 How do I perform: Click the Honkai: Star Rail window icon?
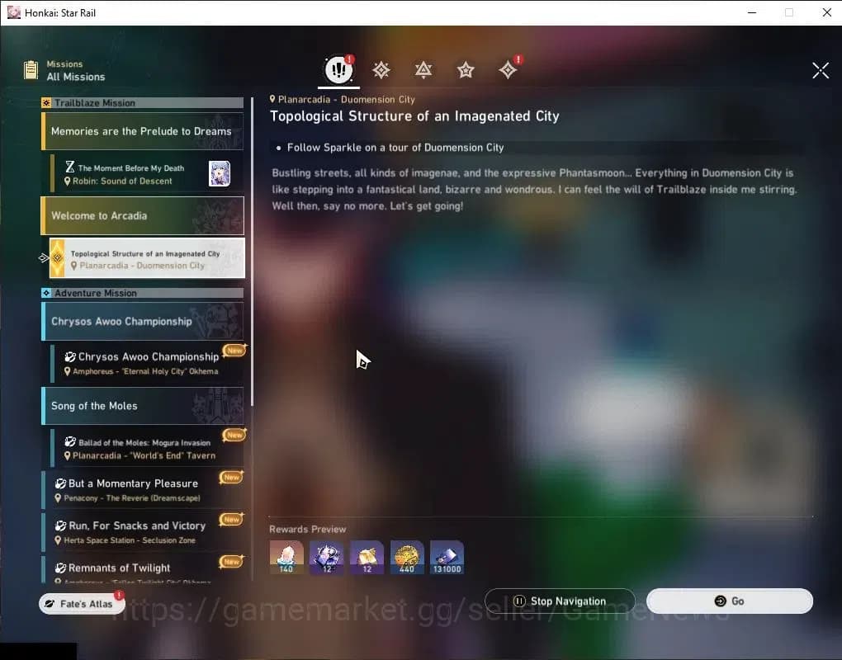[14, 12]
